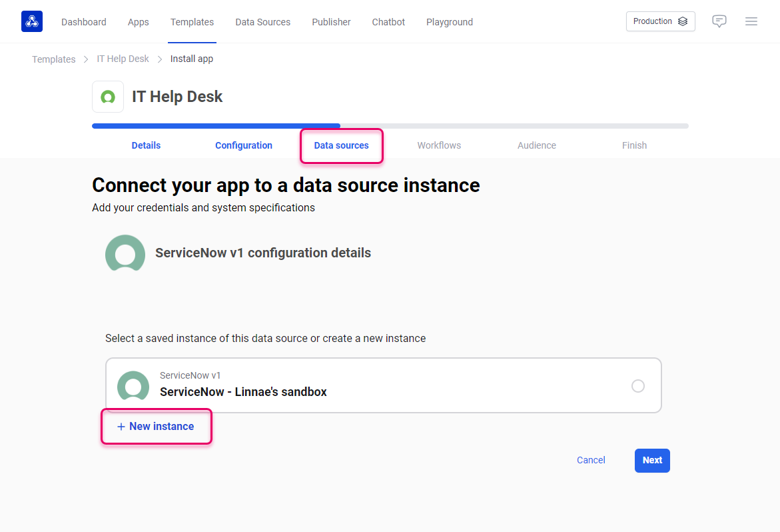Viewport: 780px width, 532px height.
Task: Click the plus icon beside New instance
Action: click(121, 427)
